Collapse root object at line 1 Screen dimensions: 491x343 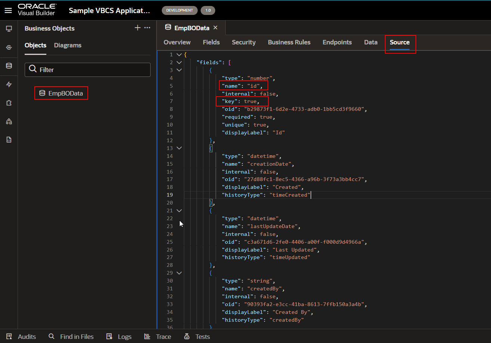pos(179,55)
